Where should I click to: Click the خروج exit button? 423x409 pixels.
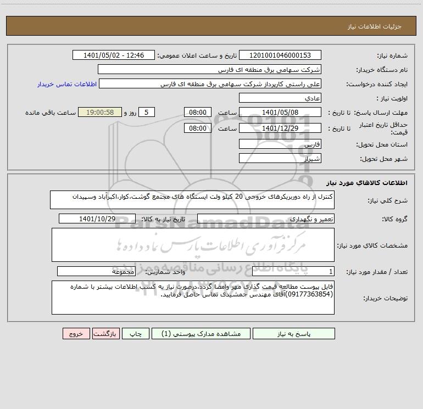click(x=76, y=334)
